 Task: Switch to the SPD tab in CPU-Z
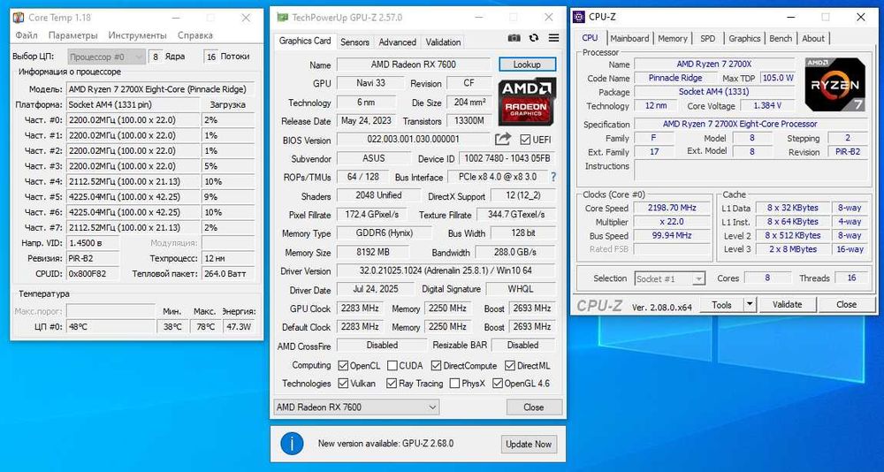click(707, 38)
